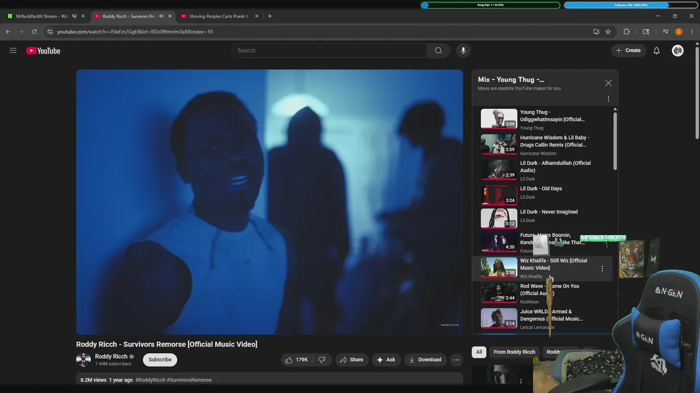The width and height of the screenshot is (700, 393).
Task: Go to the YouTube home logo
Action: point(43,51)
